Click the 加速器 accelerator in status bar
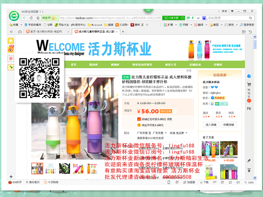Viewport: 263px width, 197px height. pyautogui.click(x=189, y=182)
